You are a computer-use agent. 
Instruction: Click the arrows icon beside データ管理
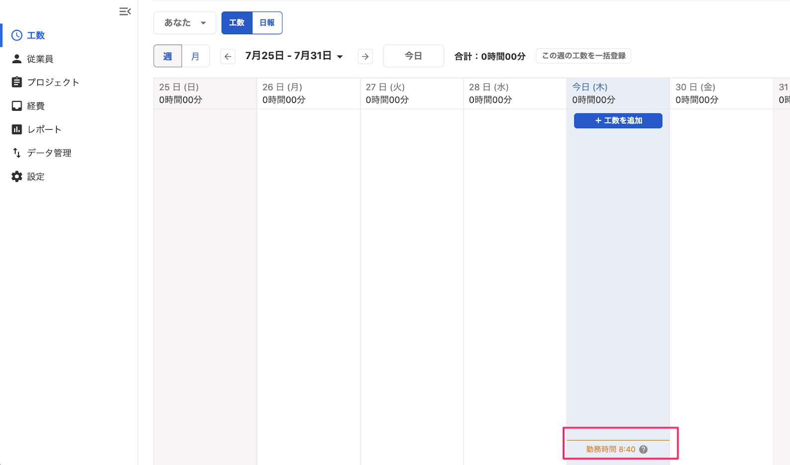coord(17,153)
